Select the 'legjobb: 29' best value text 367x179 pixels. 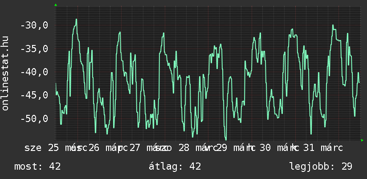click(x=321, y=167)
